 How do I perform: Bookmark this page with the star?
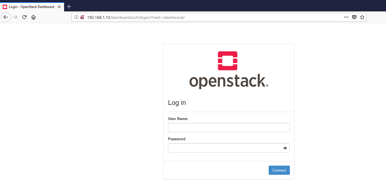(x=362, y=17)
